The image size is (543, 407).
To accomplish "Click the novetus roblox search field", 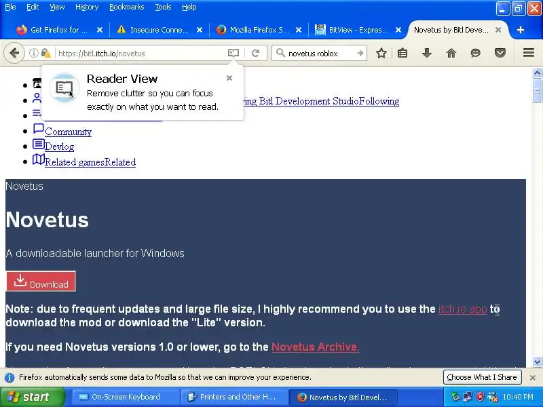I will pos(320,54).
